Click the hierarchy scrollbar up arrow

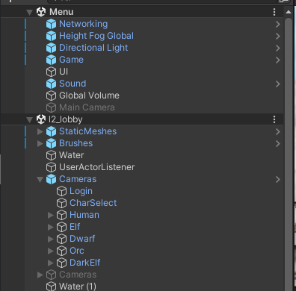(289, 12)
